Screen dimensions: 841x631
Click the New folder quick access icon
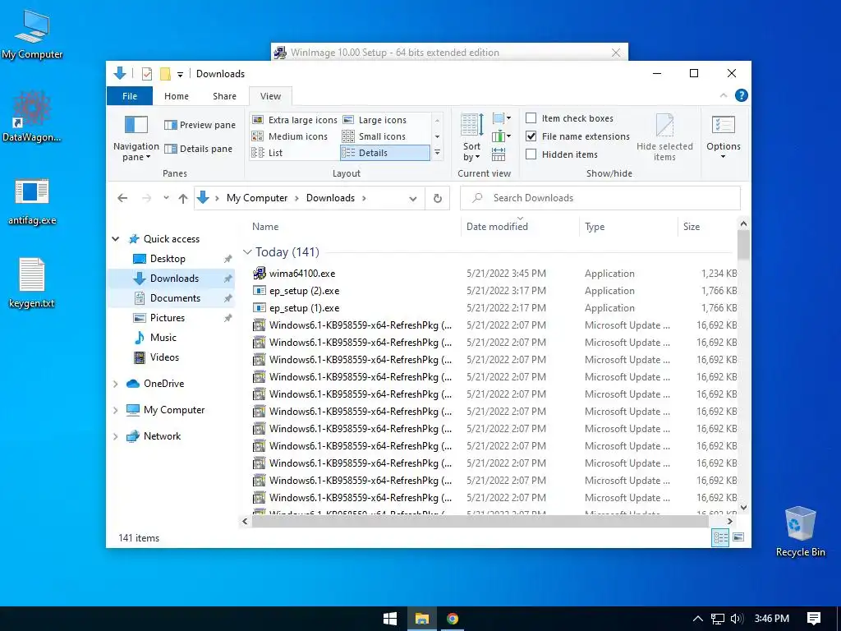point(165,73)
